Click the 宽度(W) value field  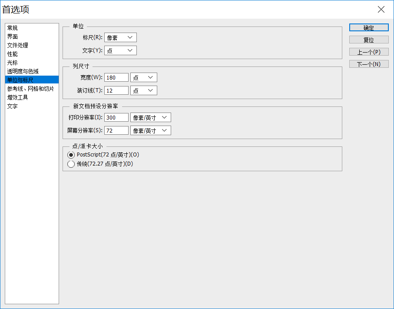tap(116, 77)
